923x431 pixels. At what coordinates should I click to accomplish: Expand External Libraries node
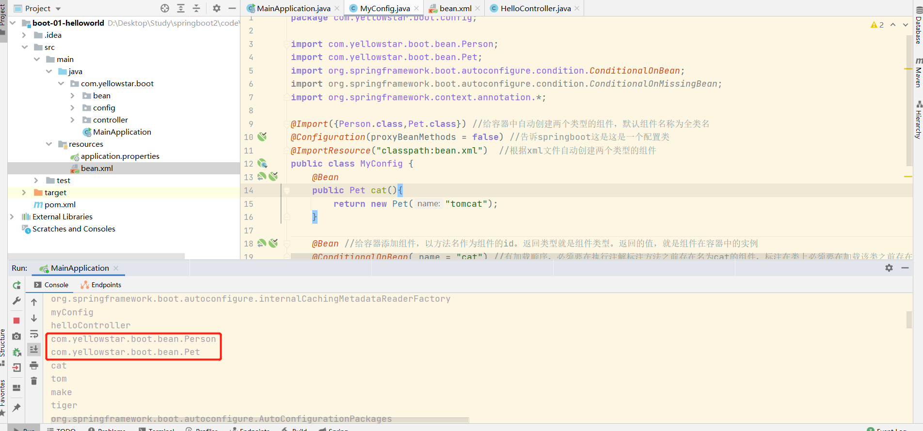click(12, 216)
